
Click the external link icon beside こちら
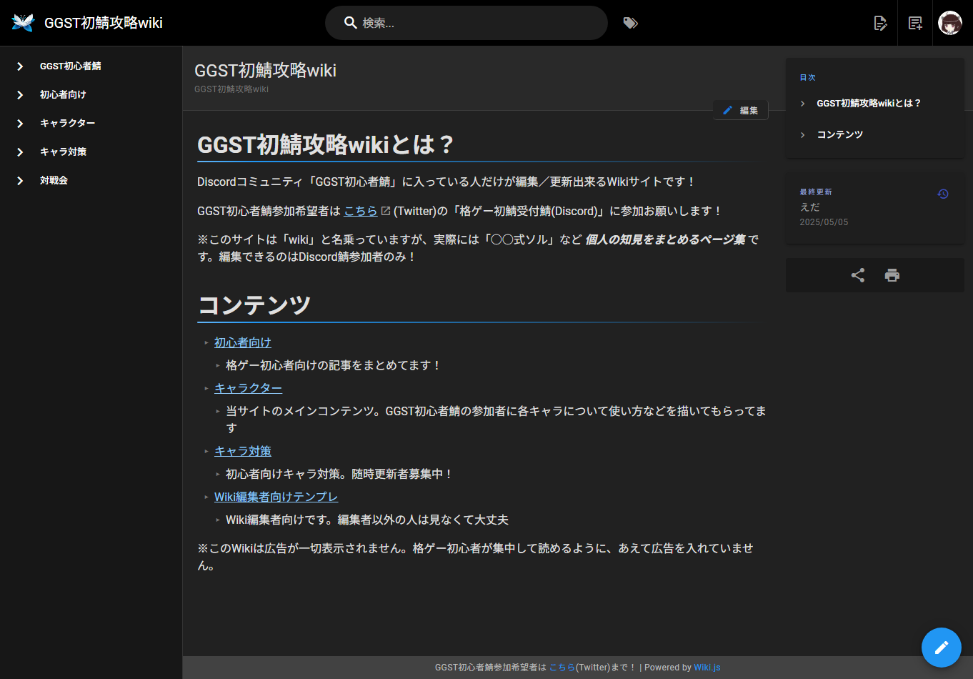pyautogui.click(x=386, y=211)
